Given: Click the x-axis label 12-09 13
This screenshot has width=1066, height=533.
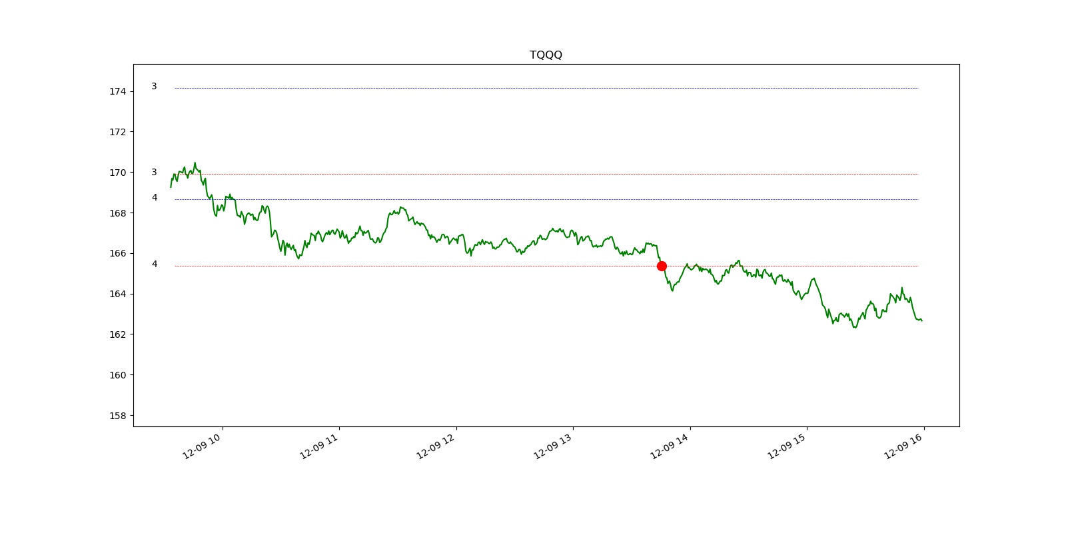Looking at the screenshot, I should pos(552,446).
